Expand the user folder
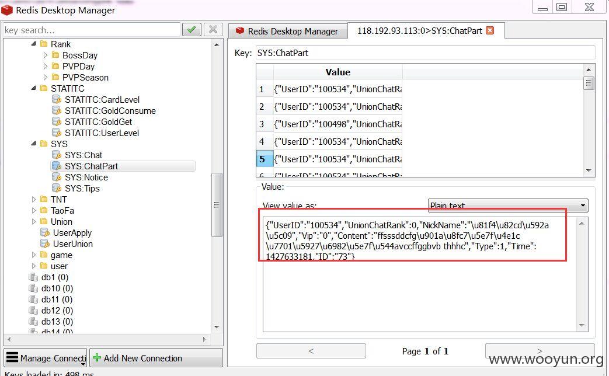This screenshot has width=609, height=376. (33, 266)
